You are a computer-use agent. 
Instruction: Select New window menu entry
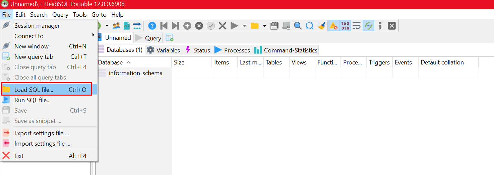[x=49, y=46]
